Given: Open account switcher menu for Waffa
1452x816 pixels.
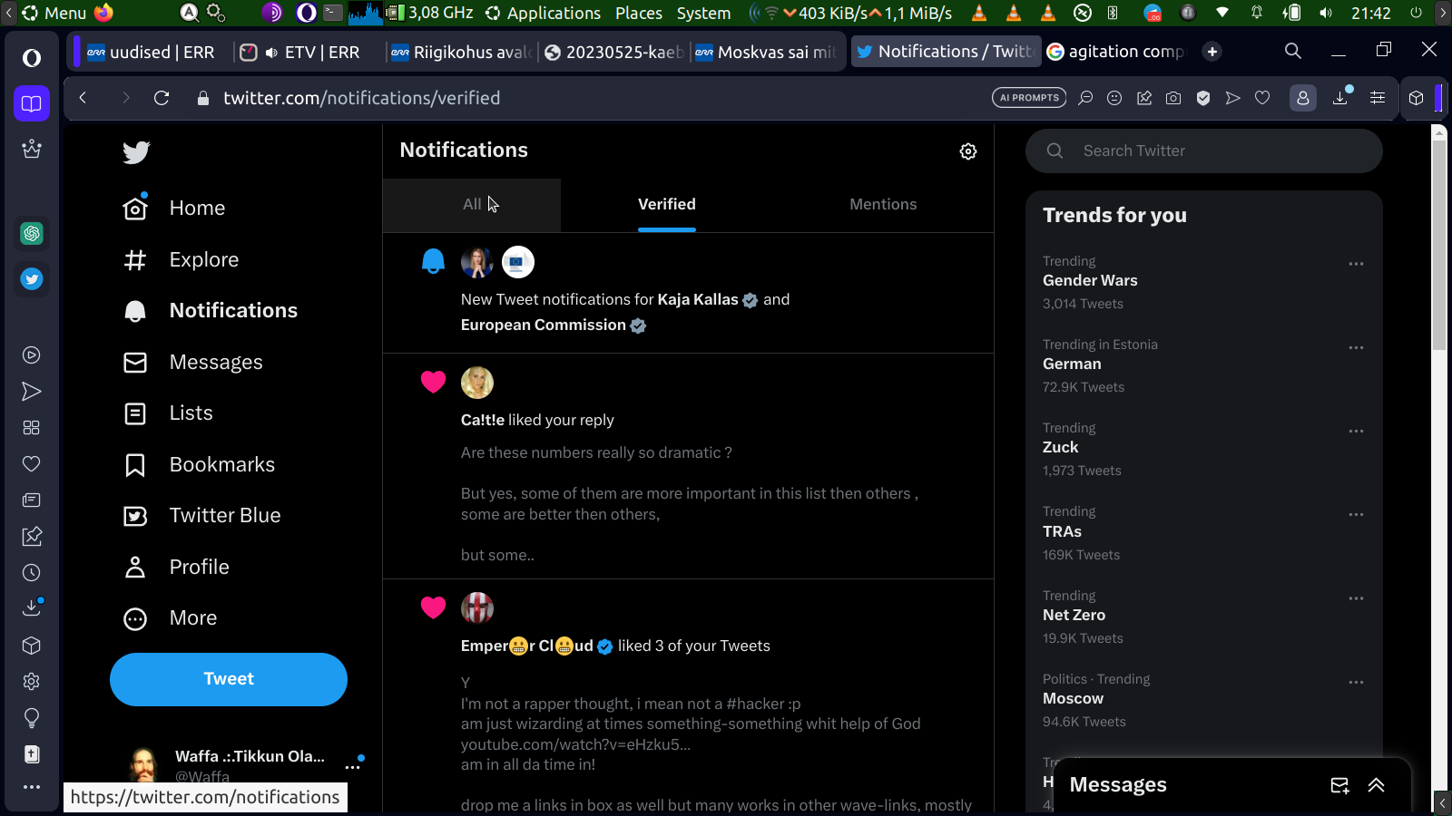Looking at the screenshot, I should coord(353,767).
